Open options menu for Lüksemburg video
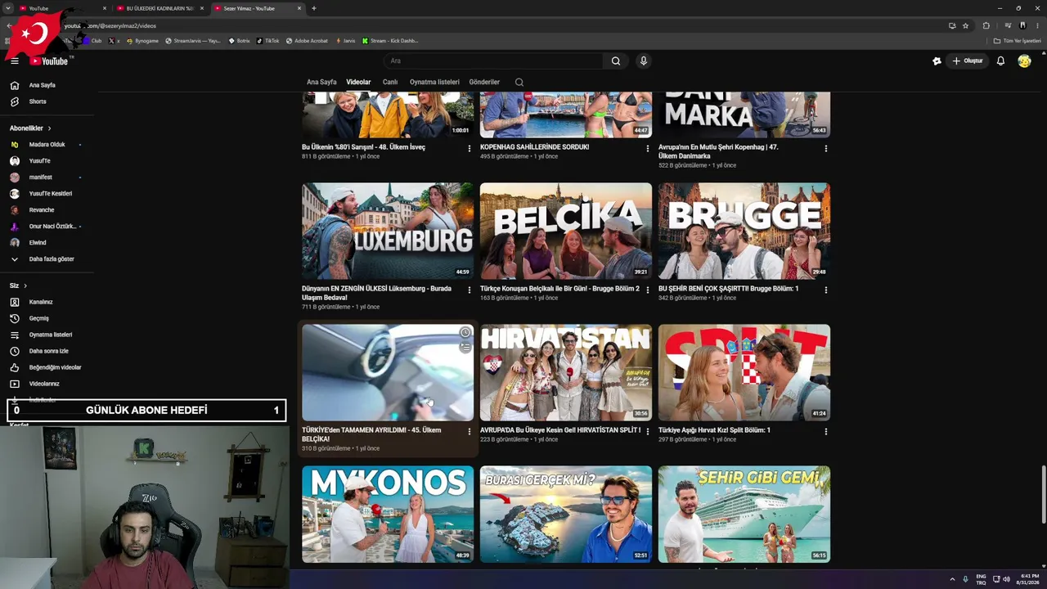 pyautogui.click(x=470, y=290)
